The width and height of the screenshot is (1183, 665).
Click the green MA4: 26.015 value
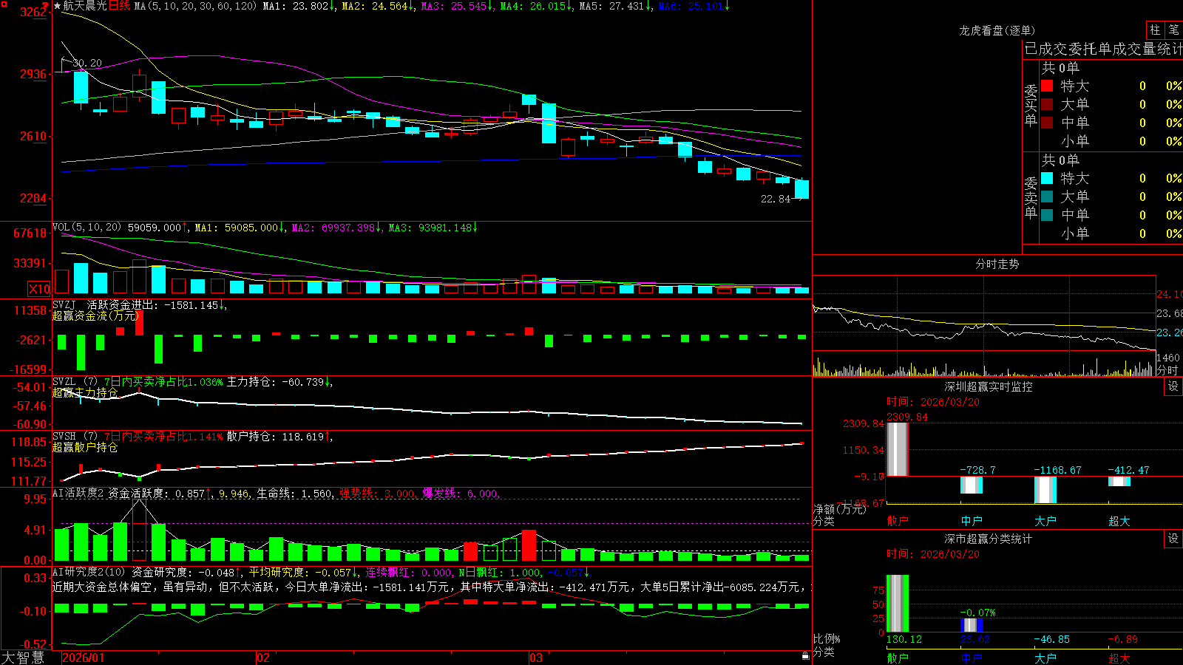point(533,6)
